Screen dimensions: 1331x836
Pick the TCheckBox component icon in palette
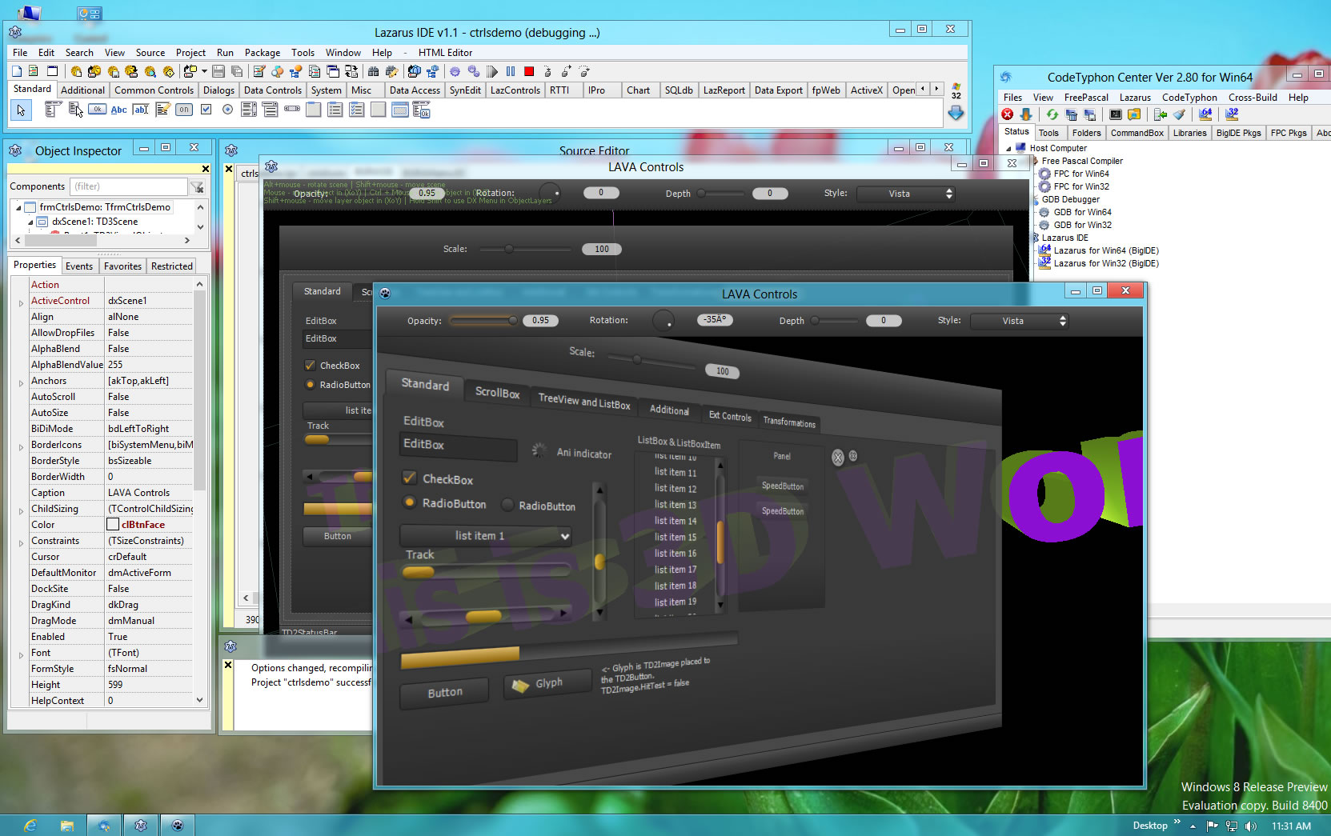(x=206, y=109)
